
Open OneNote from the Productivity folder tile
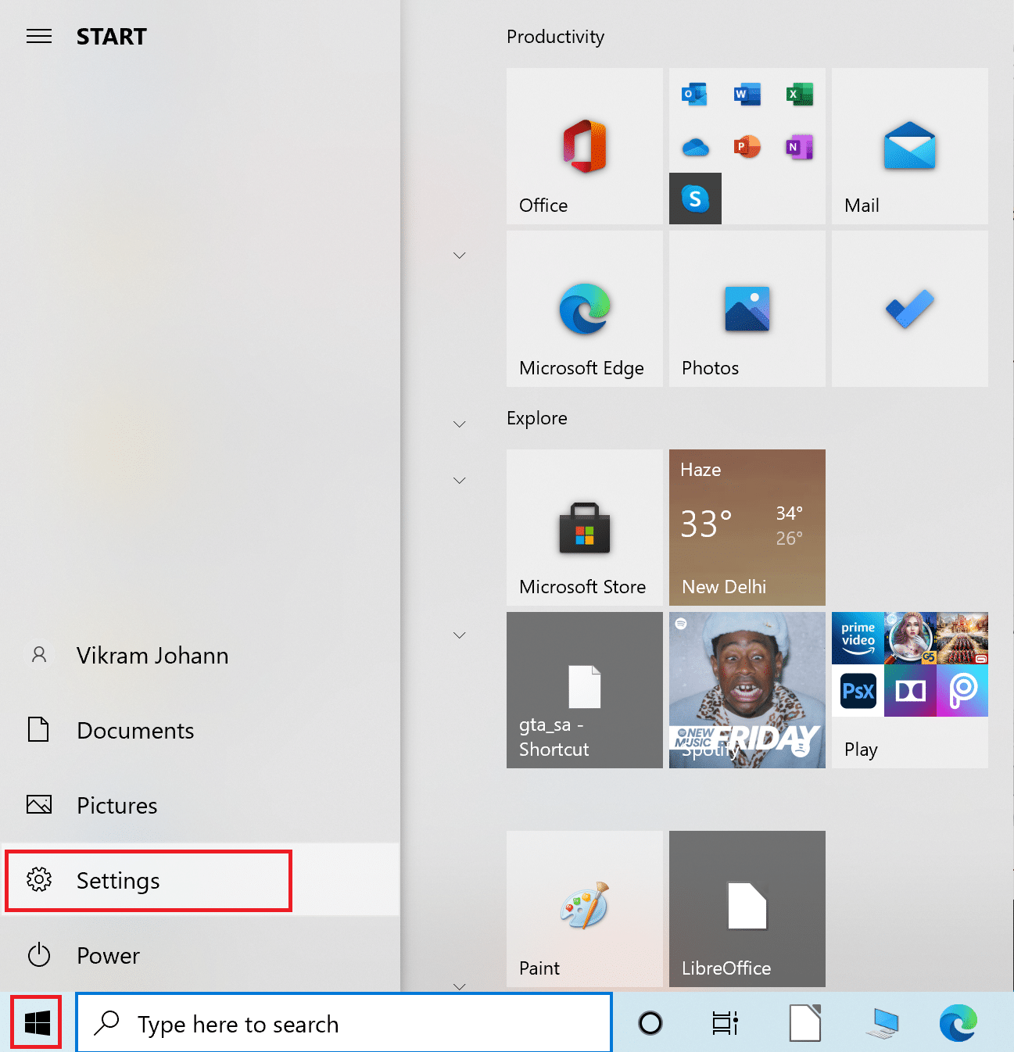tap(800, 146)
